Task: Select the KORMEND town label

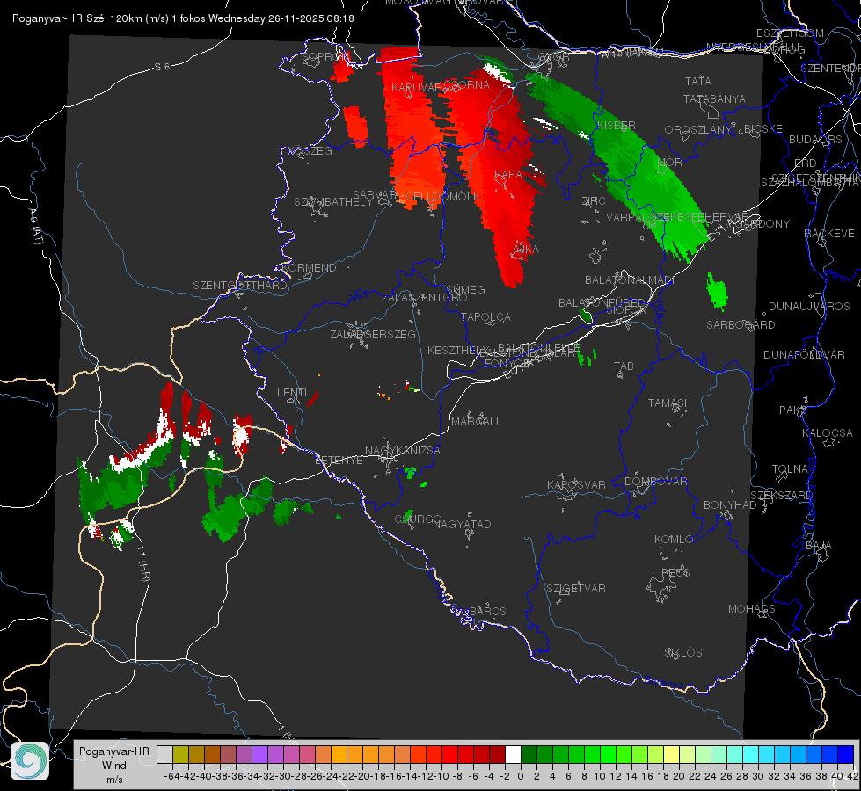Action: tap(309, 268)
